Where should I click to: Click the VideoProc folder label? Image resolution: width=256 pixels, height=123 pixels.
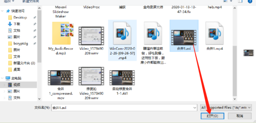(91, 7)
